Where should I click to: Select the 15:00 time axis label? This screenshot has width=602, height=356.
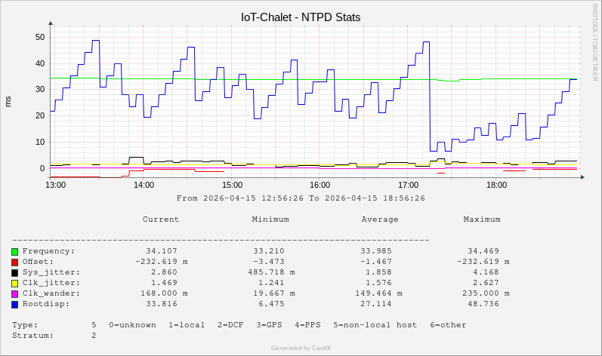click(x=232, y=185)
